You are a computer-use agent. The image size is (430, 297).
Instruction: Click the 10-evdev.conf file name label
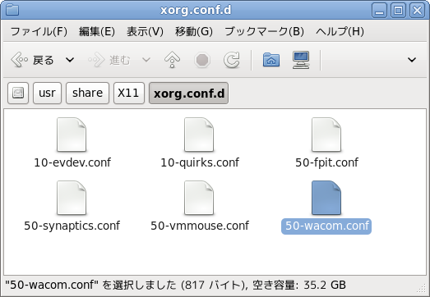coord(72,162)
